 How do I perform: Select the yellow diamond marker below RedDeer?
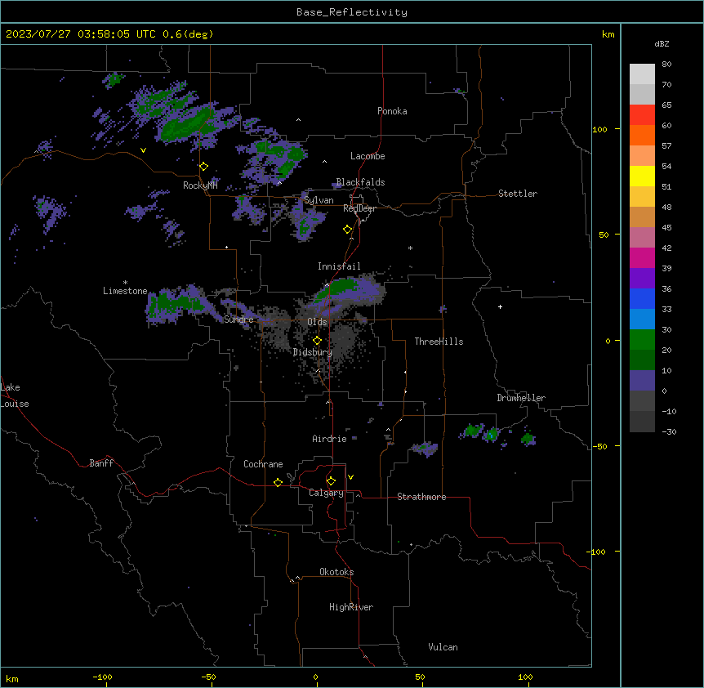pos(348,230)
